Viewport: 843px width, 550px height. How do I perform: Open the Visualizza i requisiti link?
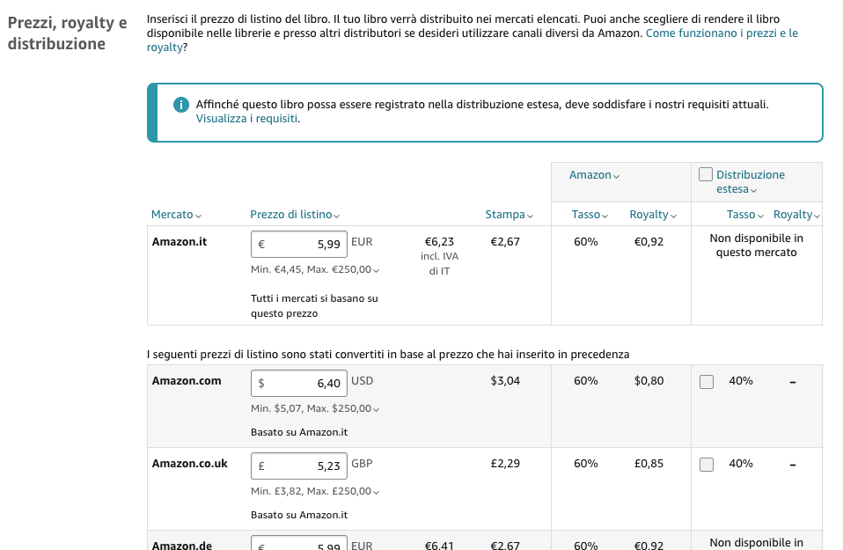tap(246, 118)
